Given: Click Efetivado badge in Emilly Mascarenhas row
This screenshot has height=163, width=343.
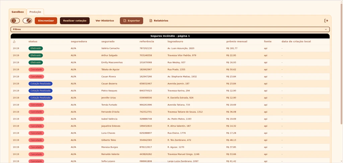Looking at the screenshot, I should tap(36, 62).
